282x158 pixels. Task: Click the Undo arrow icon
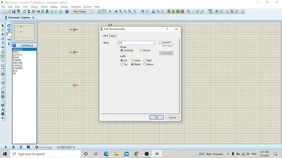142,11
